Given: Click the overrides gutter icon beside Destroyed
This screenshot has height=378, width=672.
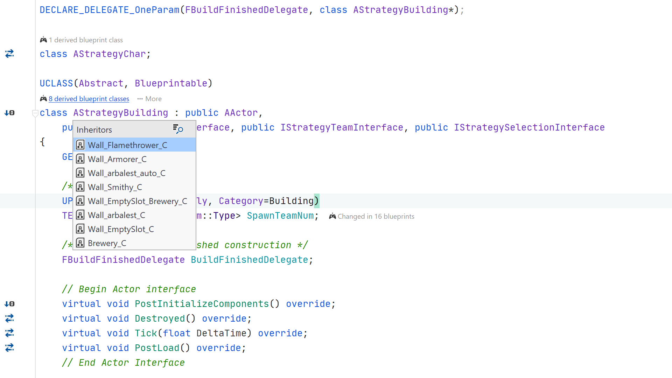Looking at the screenshot, I should (x=9, y=318).
